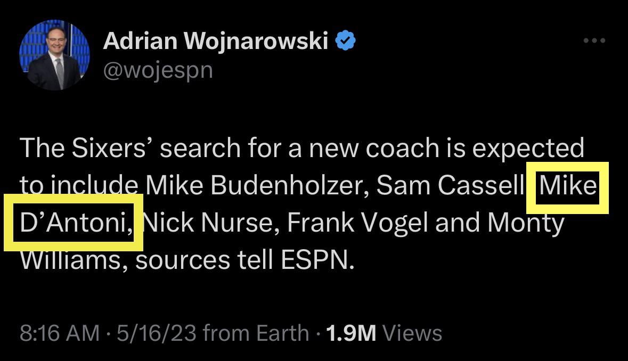
Task: Open the three-dot more options menu
Action: point(594,41)
